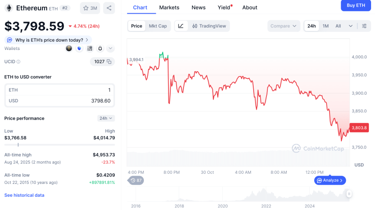The height and width of the screenshot is (210, 375).
Task: Add Ethereum to watchlist with star button
Action: 90,8
